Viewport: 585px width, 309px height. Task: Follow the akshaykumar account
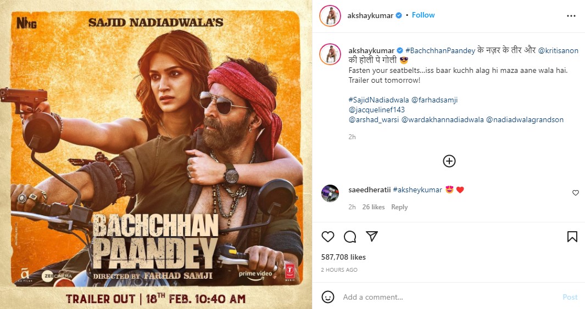click(x=423, y=15)
